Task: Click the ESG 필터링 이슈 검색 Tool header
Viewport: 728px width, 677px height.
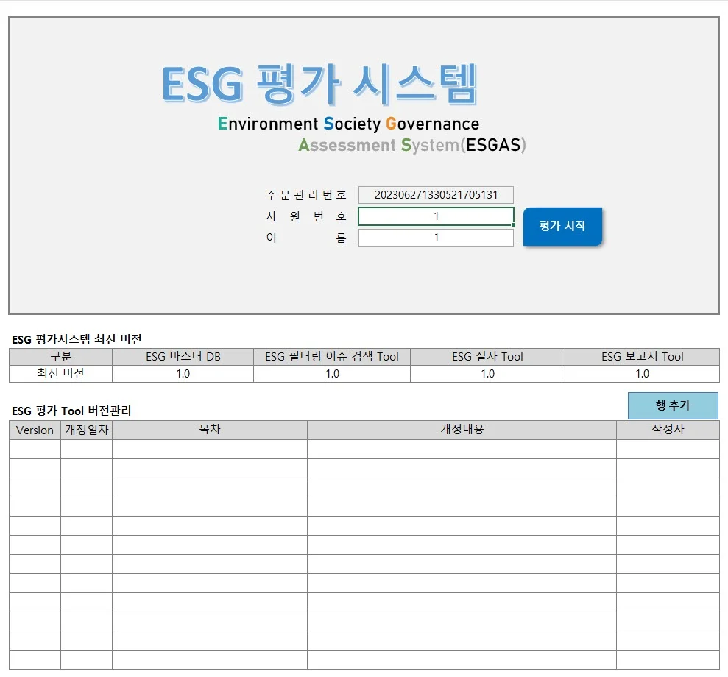Action: point(331,355)
